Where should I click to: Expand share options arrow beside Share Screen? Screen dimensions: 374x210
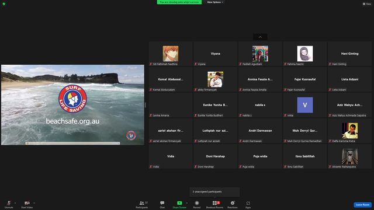(186, 203)
